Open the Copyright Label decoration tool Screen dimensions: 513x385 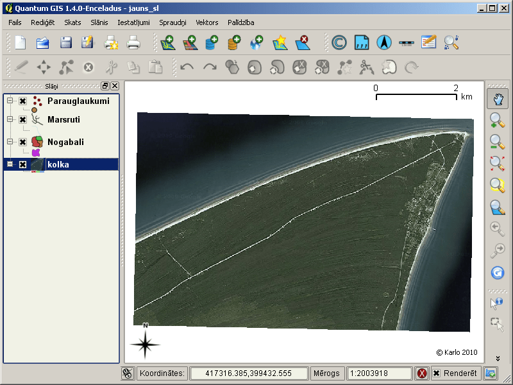339,43
